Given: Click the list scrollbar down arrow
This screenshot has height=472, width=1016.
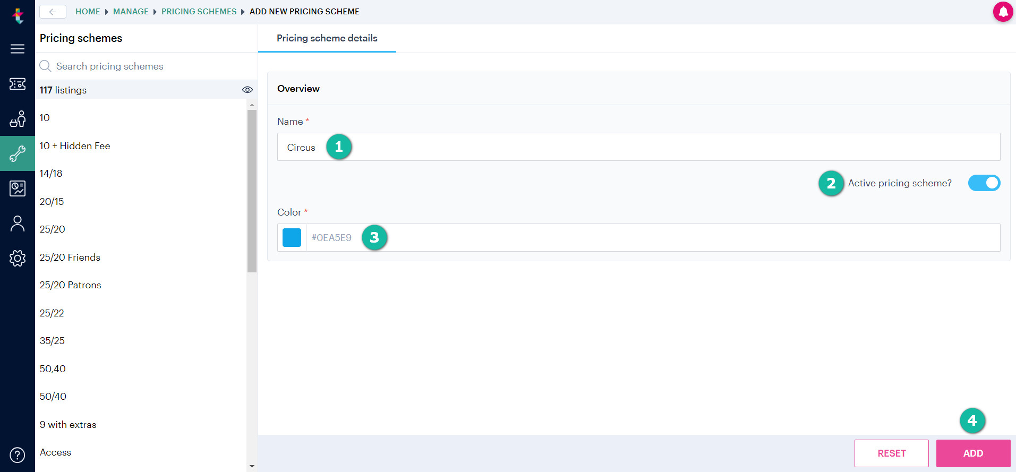Looking at the screenshot, I should pyautogui.click(x=252, y=467).
